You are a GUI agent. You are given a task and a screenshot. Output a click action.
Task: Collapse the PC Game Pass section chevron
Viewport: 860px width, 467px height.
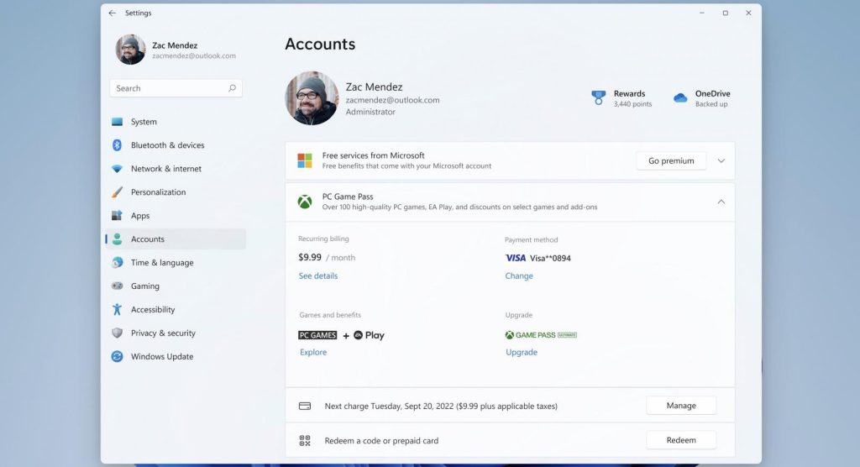click(x=721, y=202)
